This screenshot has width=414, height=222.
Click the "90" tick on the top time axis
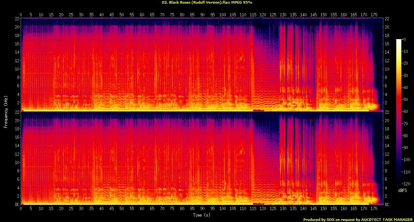click(x=202, y=15)
